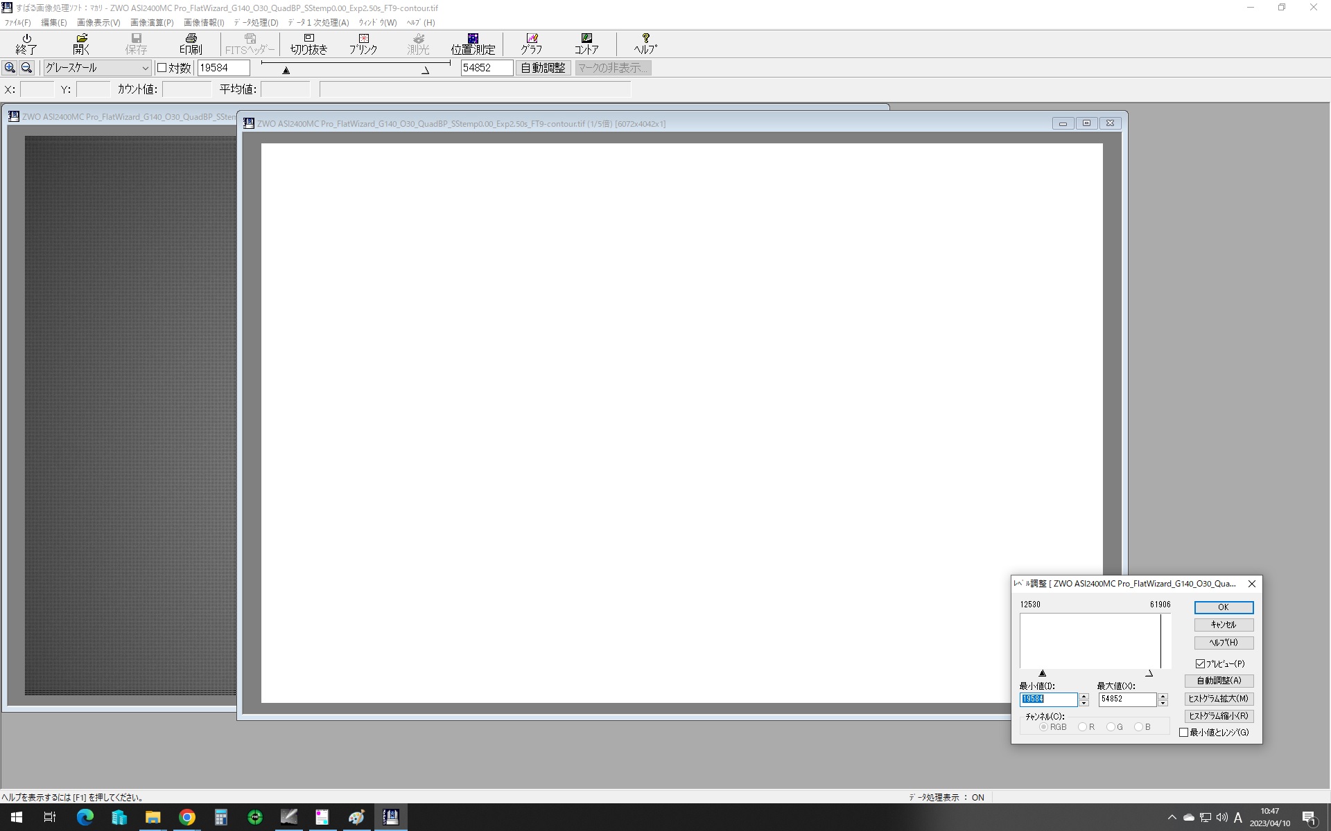
Task: Enable the 最小値とレンジ(G) checkbox
Action: [1184, 733]
